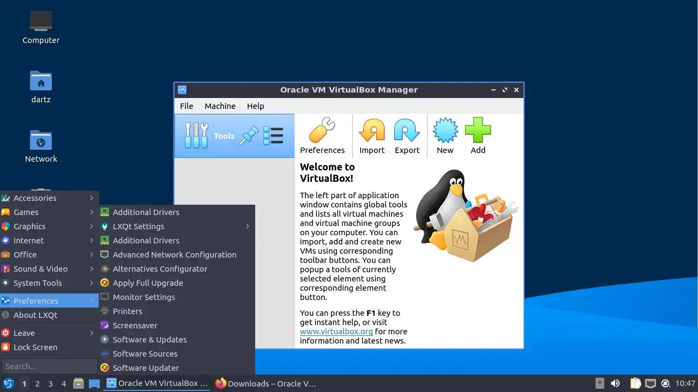Click the VirtualBox icon in title bar
This screenshot has height=392, width=698.
coord(182,90)
